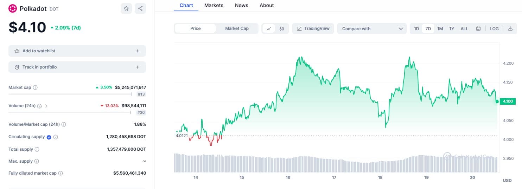Switch to line chart view icon

(269, 29)
